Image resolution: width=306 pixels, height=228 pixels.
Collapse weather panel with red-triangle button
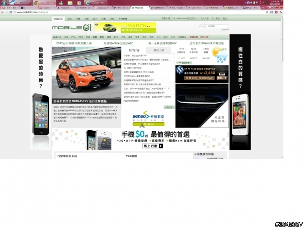(184, 62)
